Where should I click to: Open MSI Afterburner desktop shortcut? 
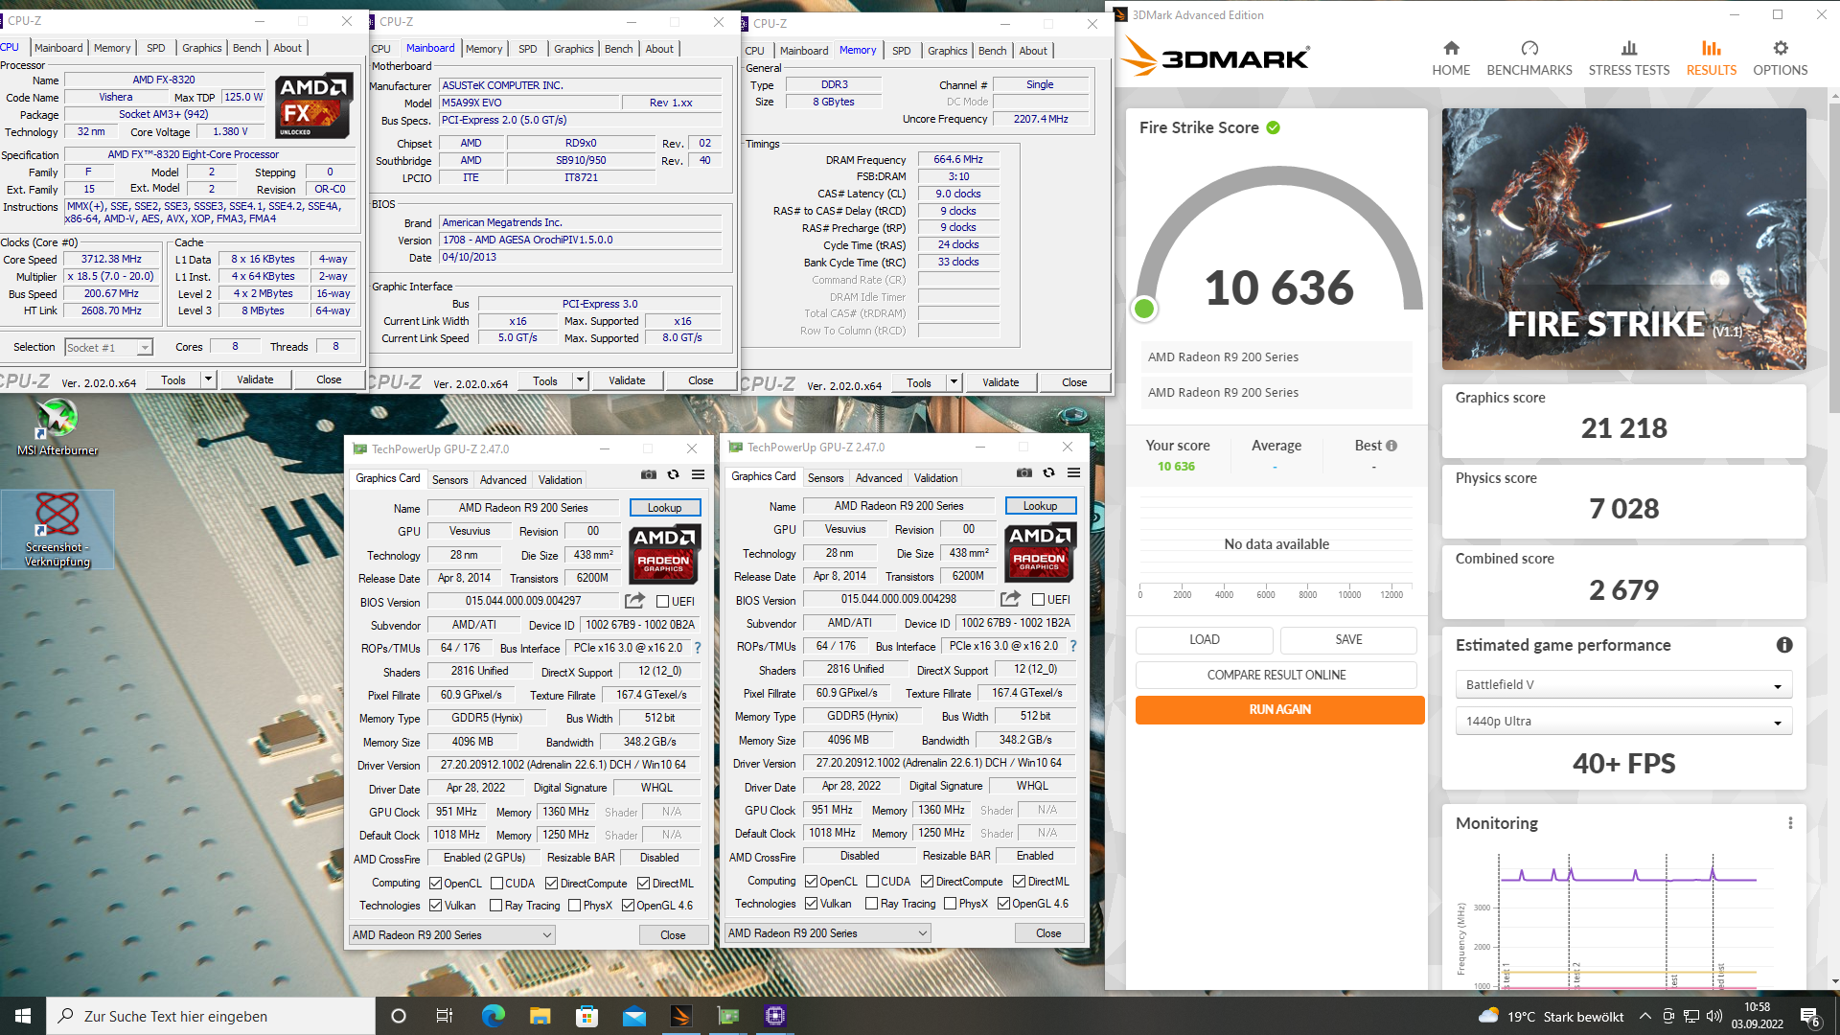57,427
